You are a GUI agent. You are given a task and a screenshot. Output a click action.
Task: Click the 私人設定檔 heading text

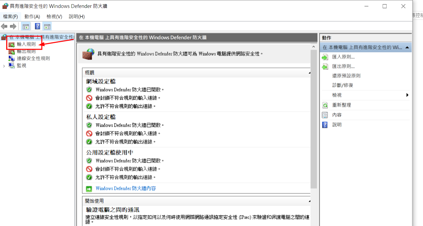[x=101, y=117]
